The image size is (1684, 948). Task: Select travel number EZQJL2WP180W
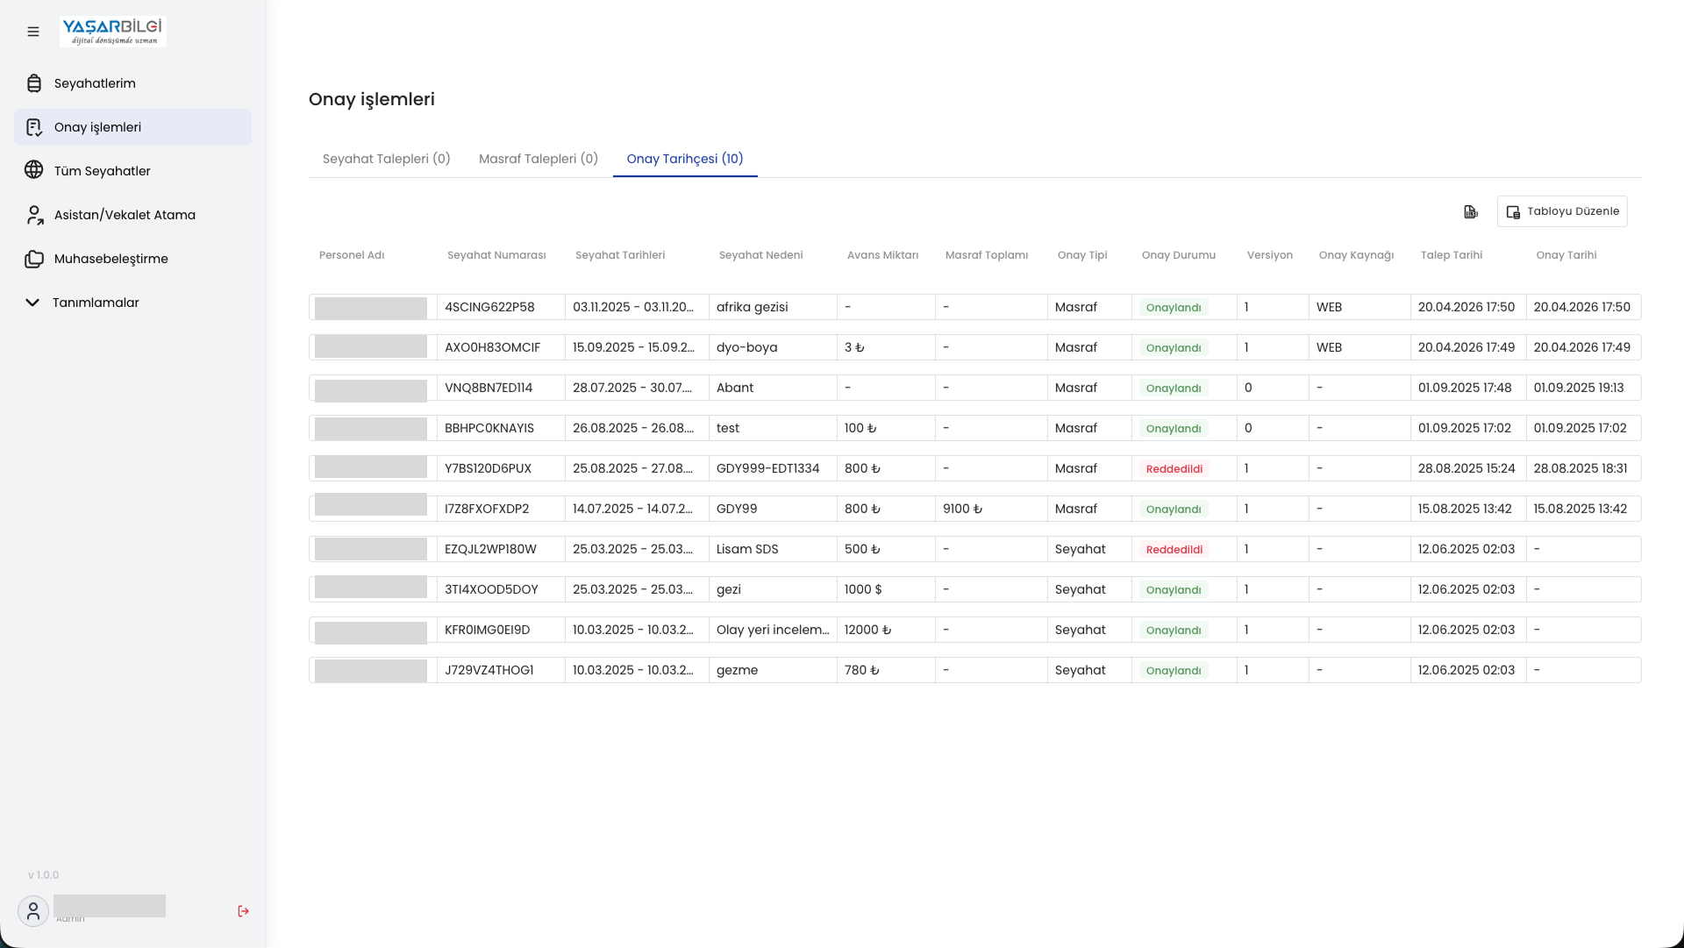click(x=490, y=549)
